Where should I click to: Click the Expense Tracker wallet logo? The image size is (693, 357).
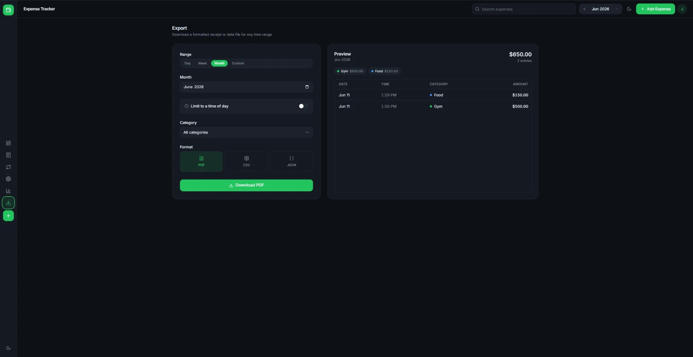click(8, 10)
